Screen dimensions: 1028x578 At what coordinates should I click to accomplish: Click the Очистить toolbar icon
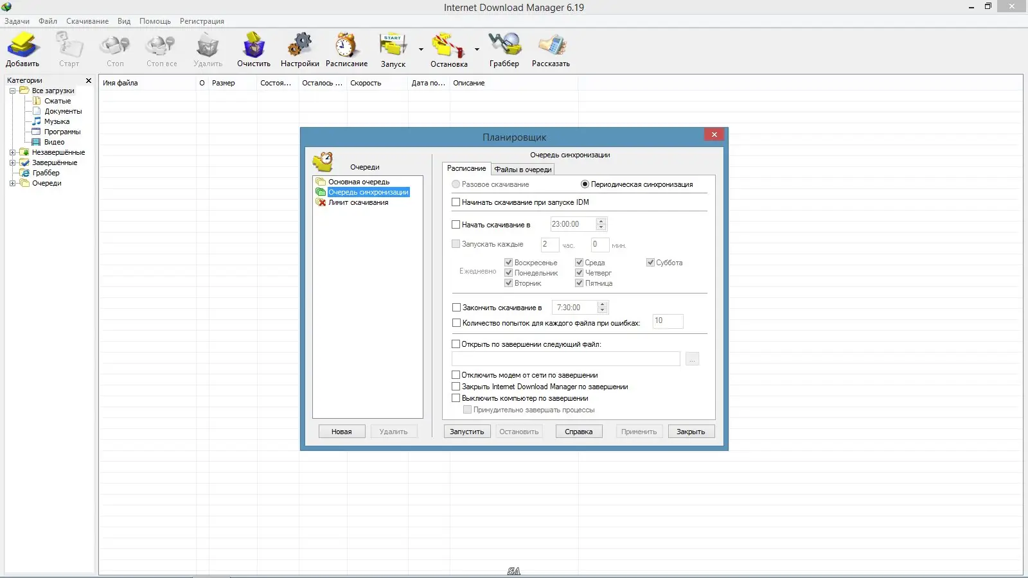[x=254, y=49]
